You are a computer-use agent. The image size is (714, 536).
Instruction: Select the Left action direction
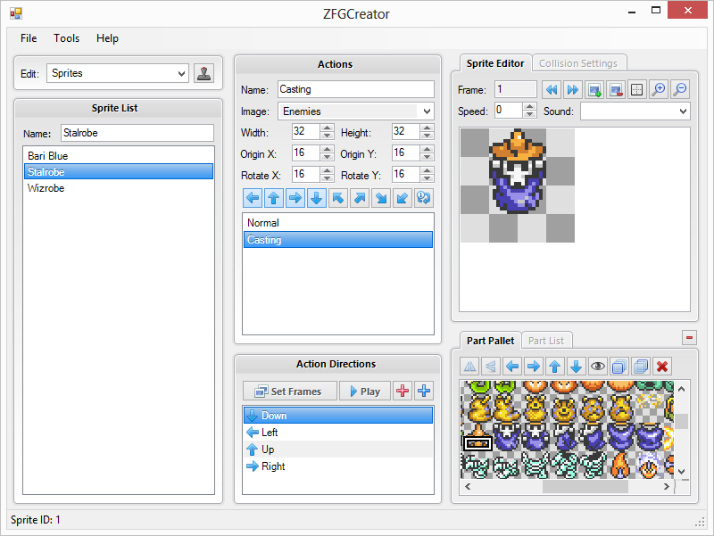[338, 433]
